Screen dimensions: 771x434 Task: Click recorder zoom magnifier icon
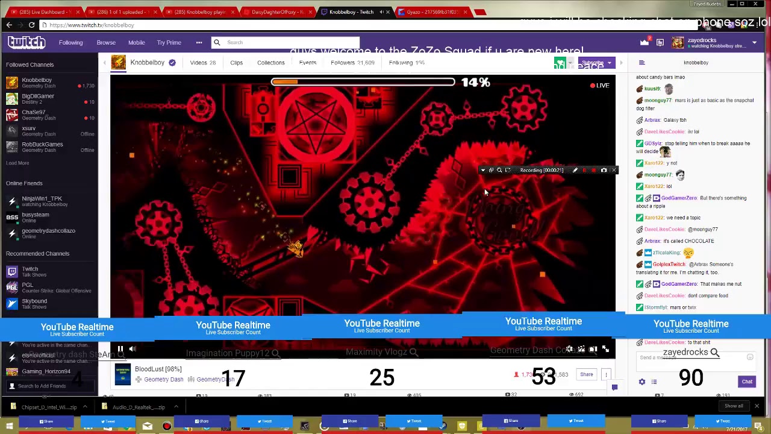(x=499, y=171)
